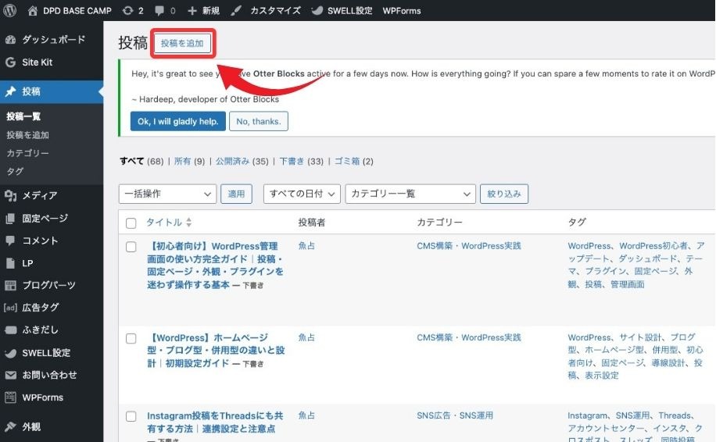The image size is (716, 442).
Task: Click the WordPress logo icon
Action: click(10, 11)
